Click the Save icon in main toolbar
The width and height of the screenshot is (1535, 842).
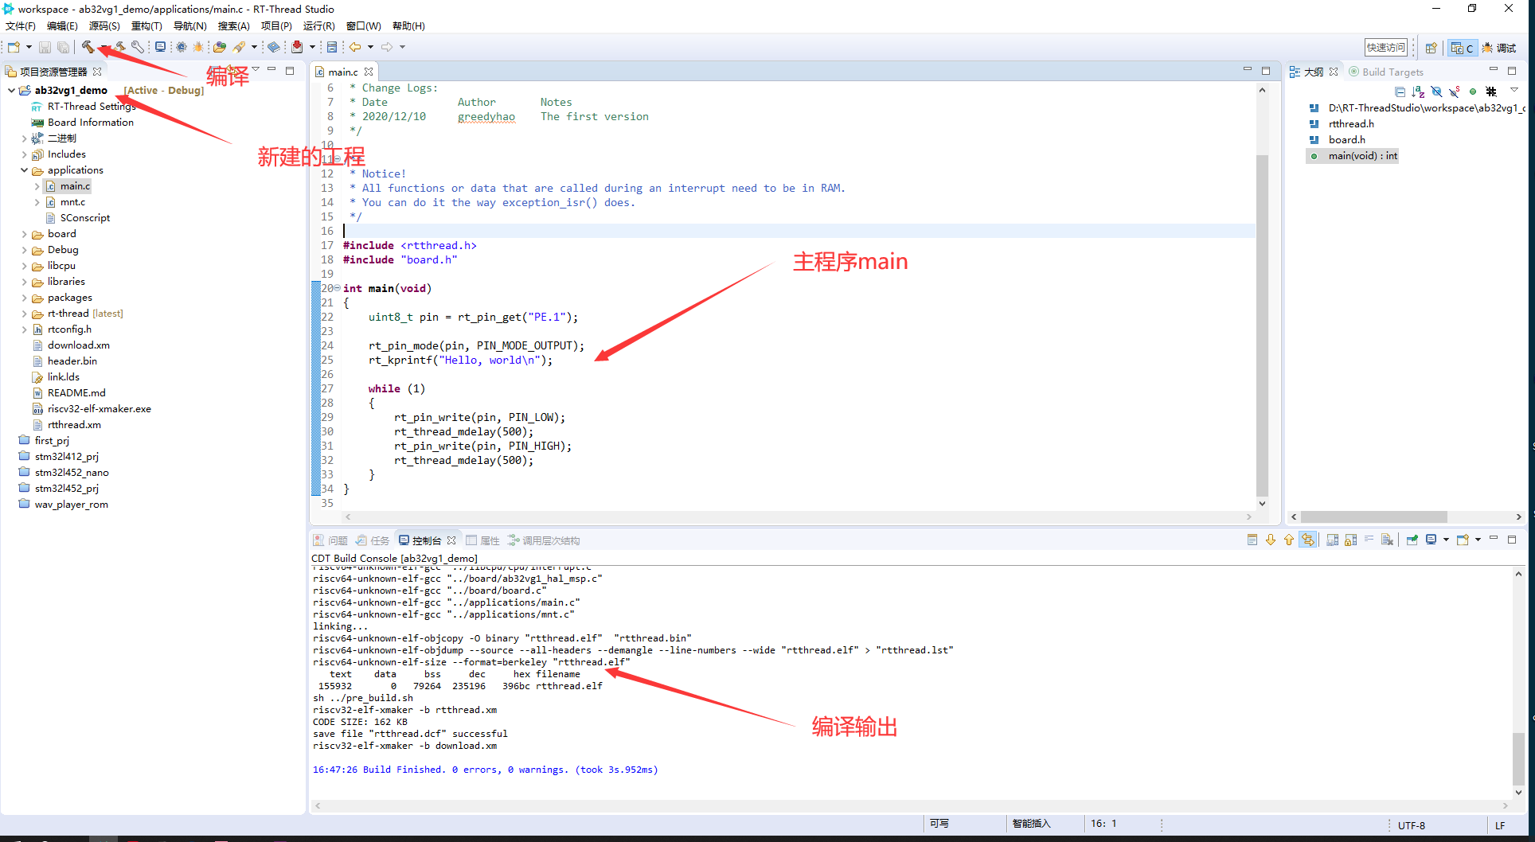pos(45,47)
